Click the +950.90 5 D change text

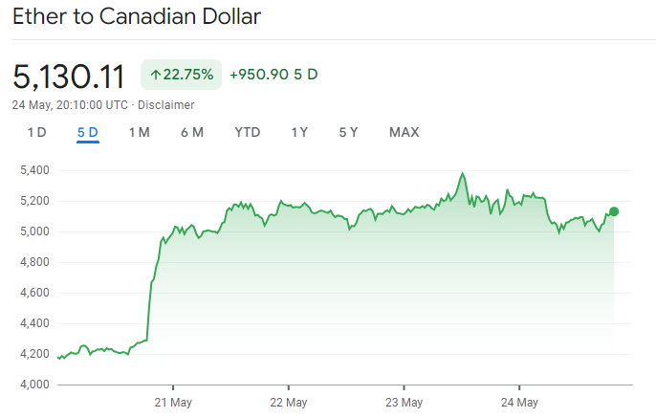click(x=273, y=75)
